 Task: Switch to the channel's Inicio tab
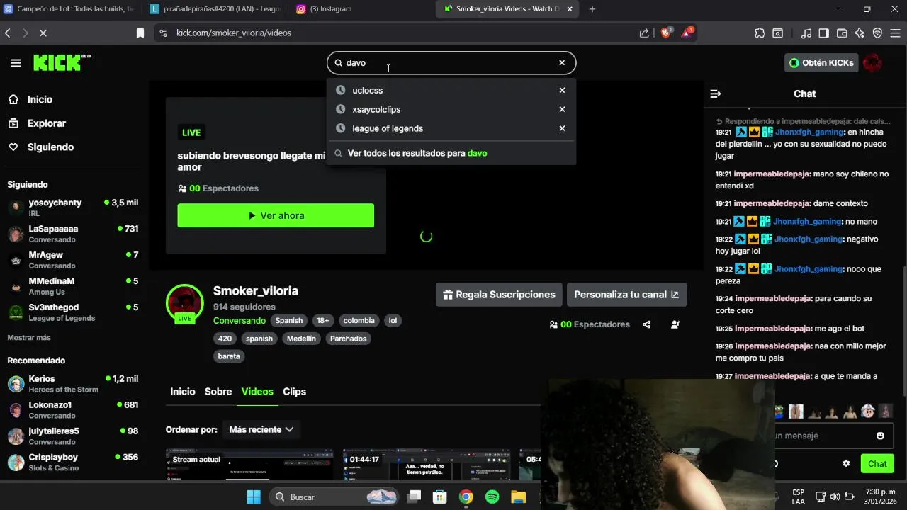[x=183, y=392]
